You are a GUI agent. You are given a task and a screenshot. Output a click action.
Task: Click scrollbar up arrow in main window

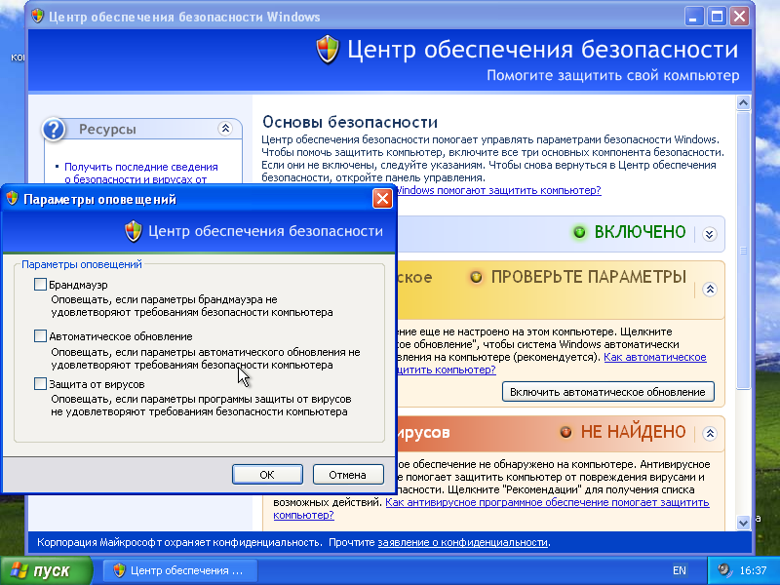click(x=743, y=103)
